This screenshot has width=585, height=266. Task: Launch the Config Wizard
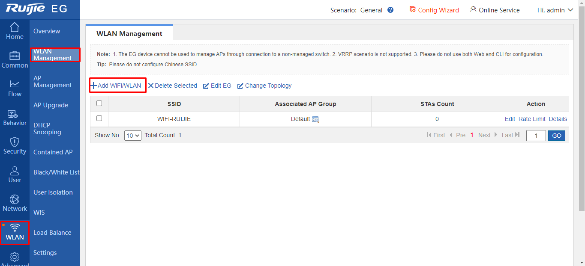click(434, 10)
